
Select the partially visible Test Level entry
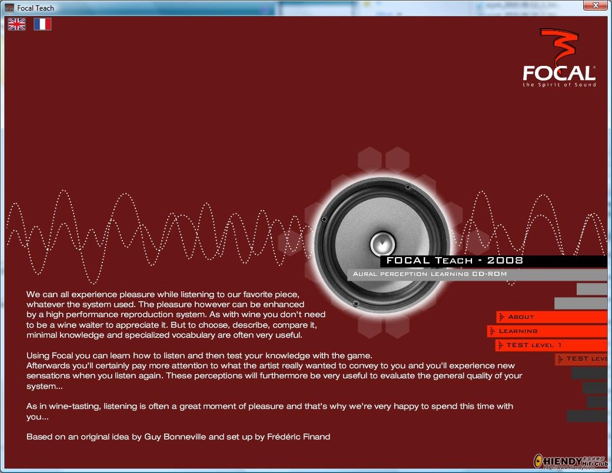pyautogui.click(x=581, y=359)
